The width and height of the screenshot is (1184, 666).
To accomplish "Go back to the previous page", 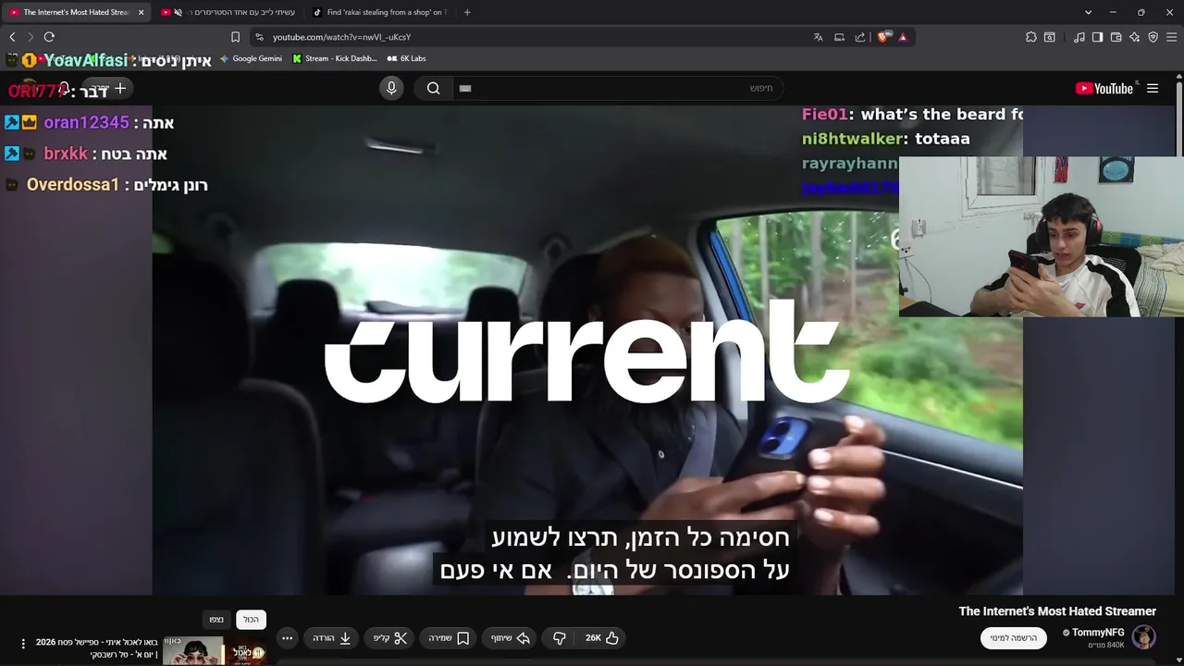I will (x=12, y=37).
